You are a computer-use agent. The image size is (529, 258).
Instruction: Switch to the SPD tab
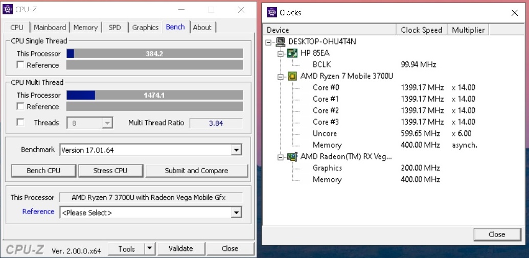click(114, 28)
